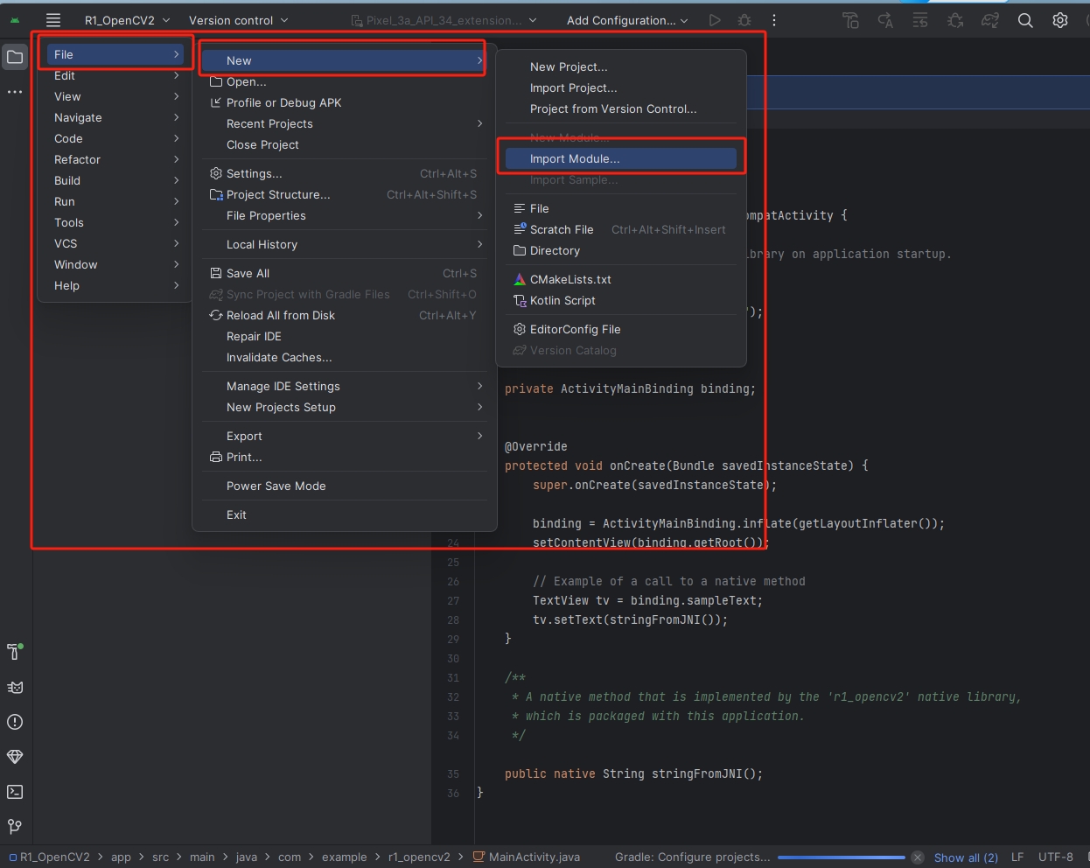This screenshot has height=868, width=1090.
Task: Create a new Directory
Action: click(x=621, y=250)
